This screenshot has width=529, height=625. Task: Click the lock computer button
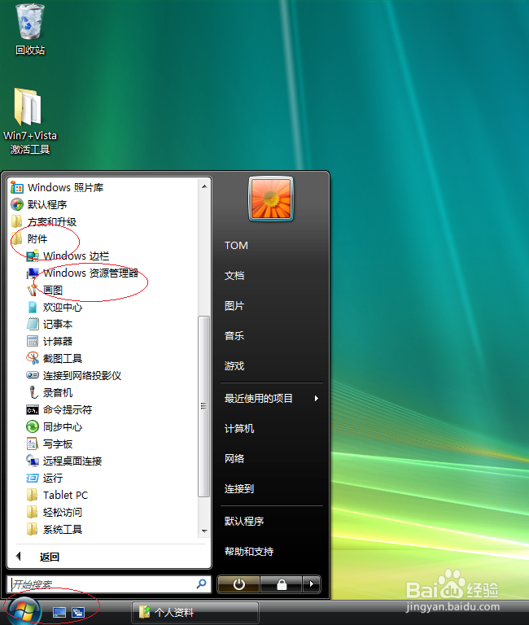point(282,584)
